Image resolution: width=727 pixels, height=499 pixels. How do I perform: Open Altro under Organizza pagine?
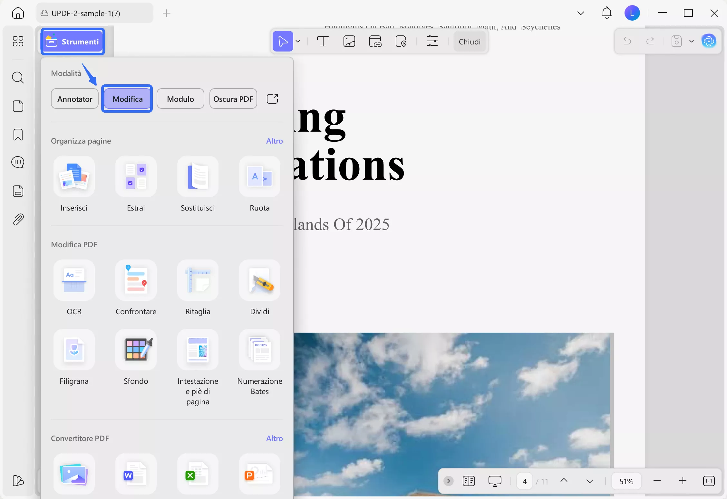tap(274, 141)
